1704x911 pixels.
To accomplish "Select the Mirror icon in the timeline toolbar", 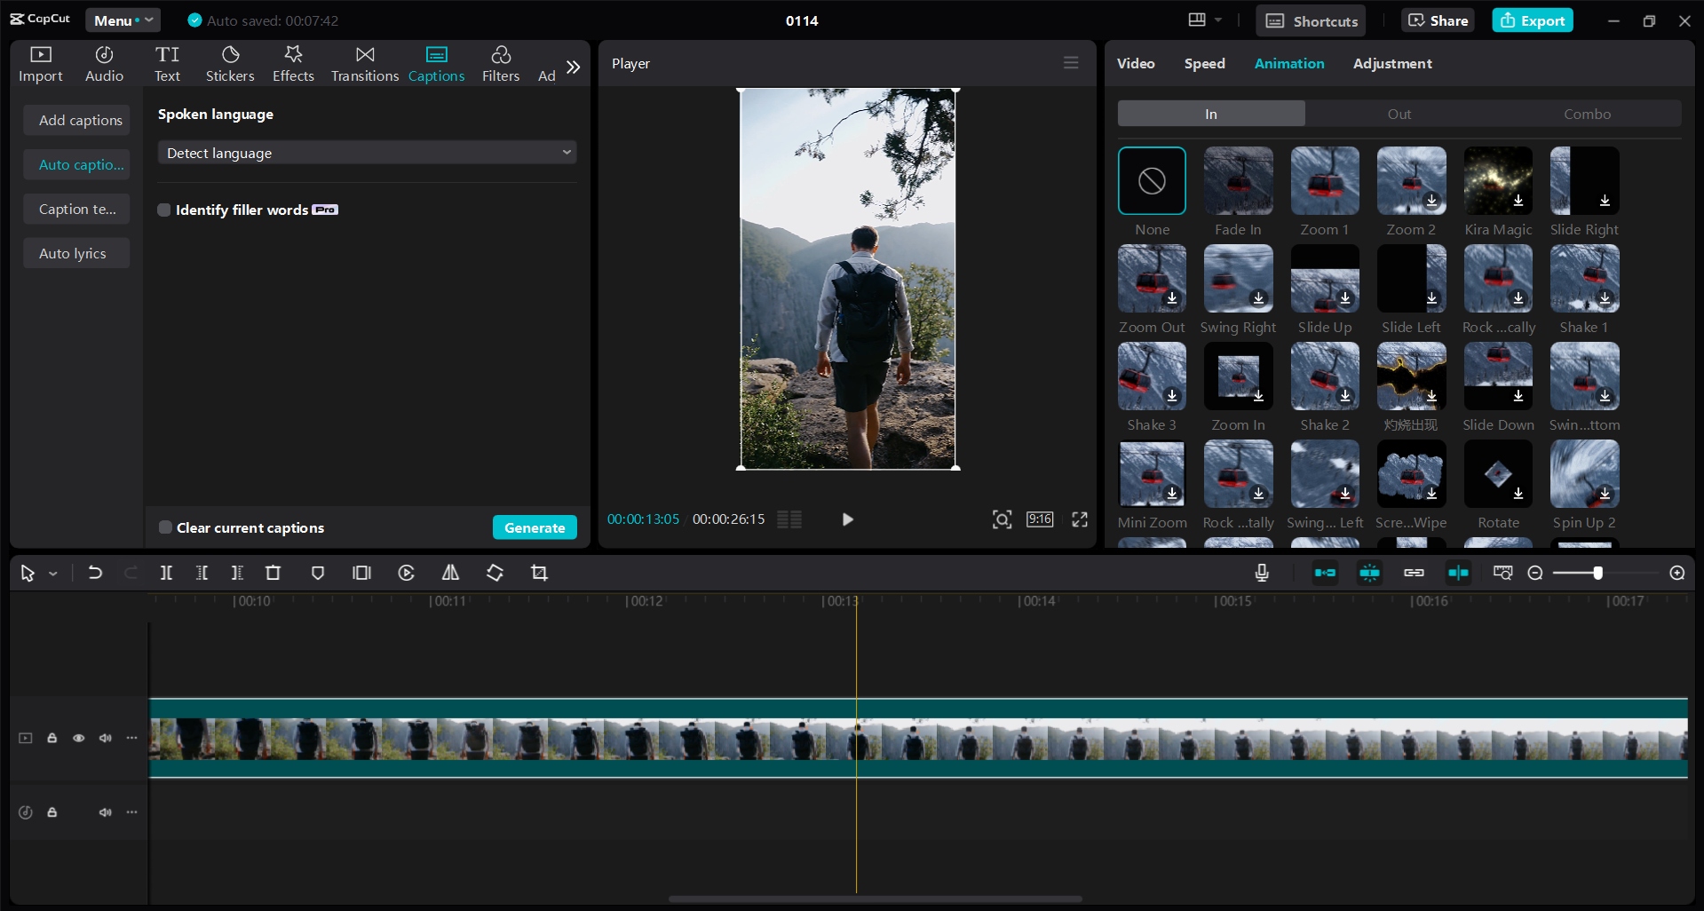I will tap(449, 573).
